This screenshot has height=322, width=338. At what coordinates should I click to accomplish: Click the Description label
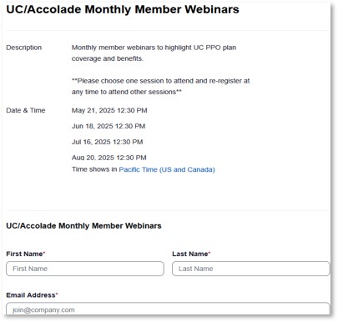24,48
